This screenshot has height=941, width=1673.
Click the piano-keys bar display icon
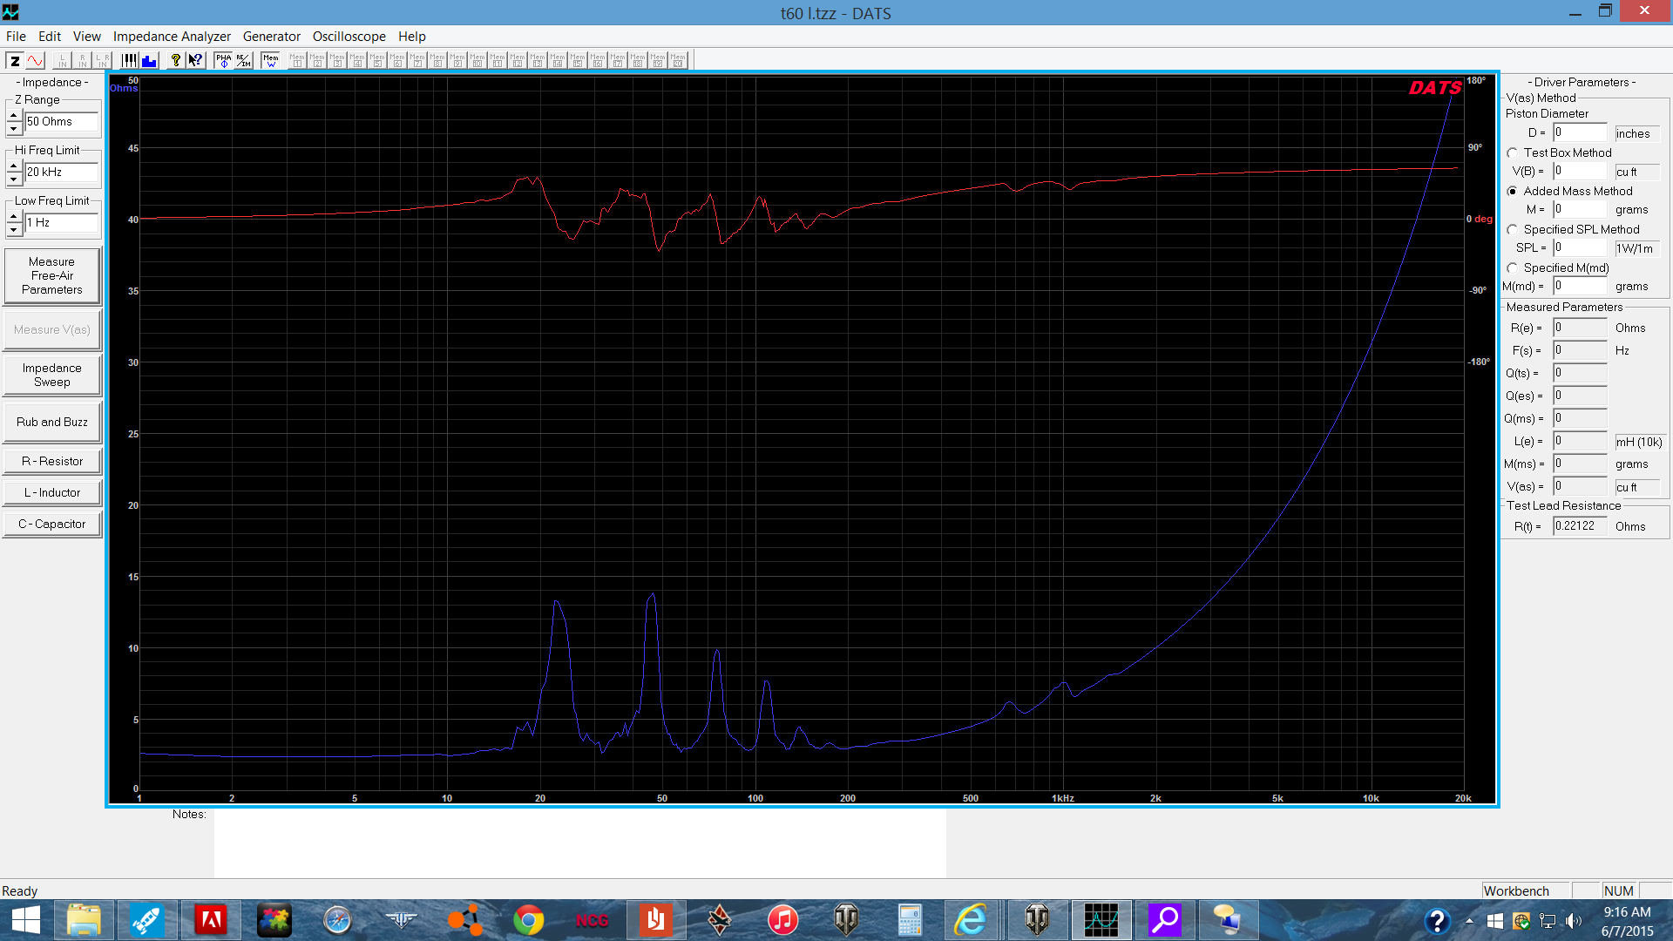(x=129, y=60)
